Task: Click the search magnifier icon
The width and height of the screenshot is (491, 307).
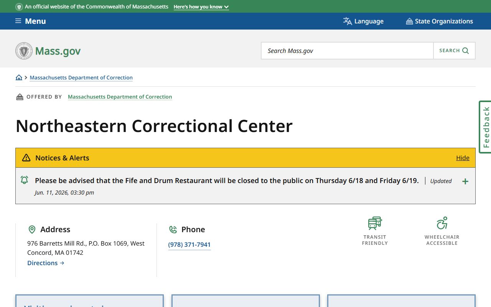Action: coord(466,51)
